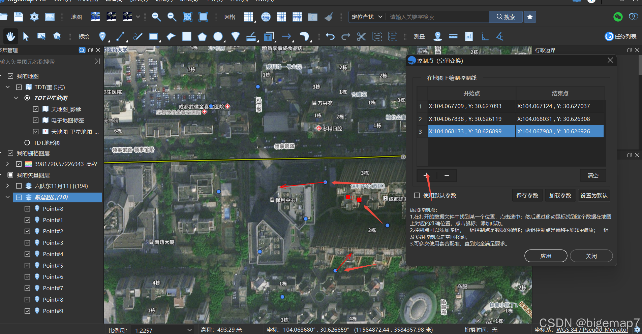Viewport: 642px width, 334px height.
Task: Click the zoom out magnifier
Action: (172, 17)
